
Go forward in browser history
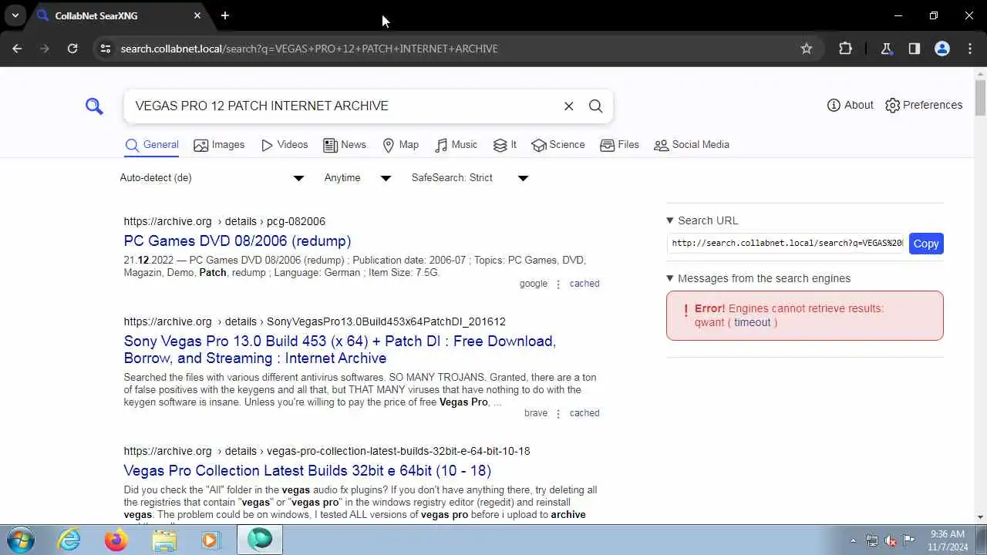[45, 49]
